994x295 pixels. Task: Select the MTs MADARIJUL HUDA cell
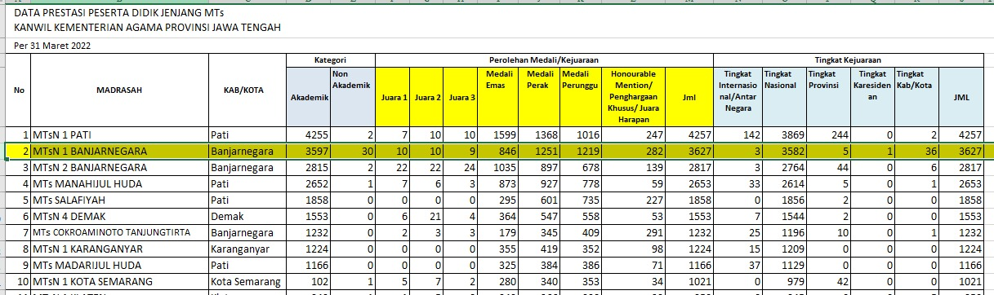pos(120,265)
